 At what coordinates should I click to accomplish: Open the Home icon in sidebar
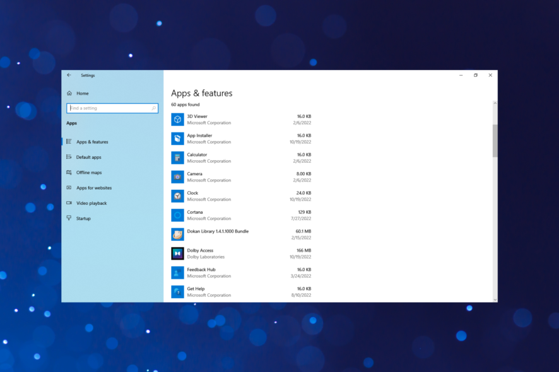pos(69,93)
